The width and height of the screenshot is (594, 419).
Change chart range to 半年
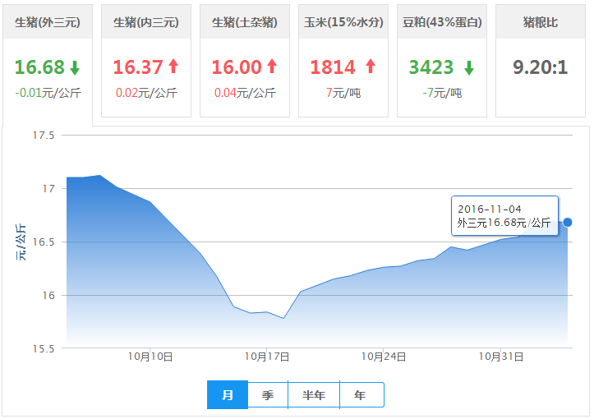[x=314, y=395]
